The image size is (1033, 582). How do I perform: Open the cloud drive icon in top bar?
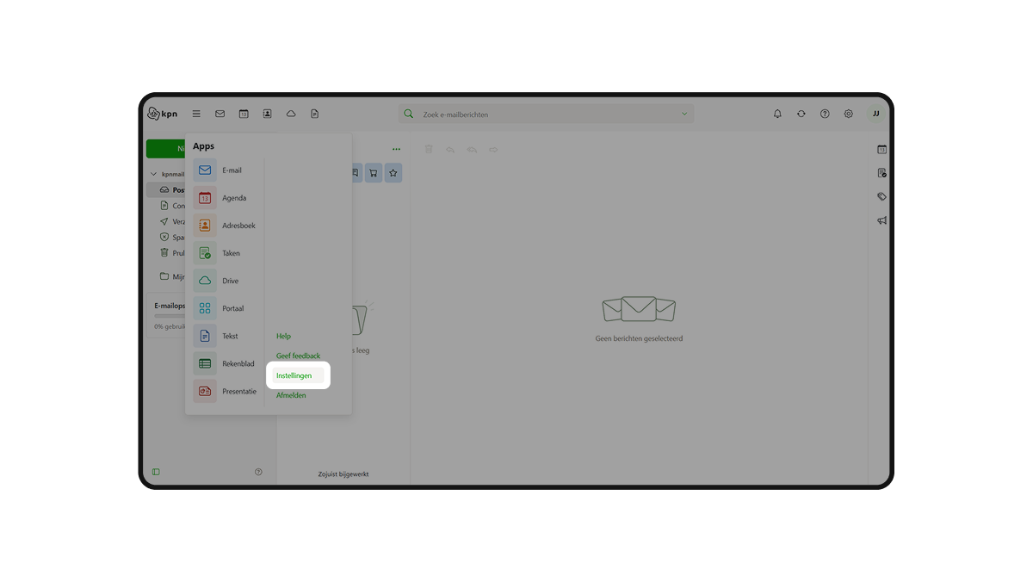(x=291, y=114)
